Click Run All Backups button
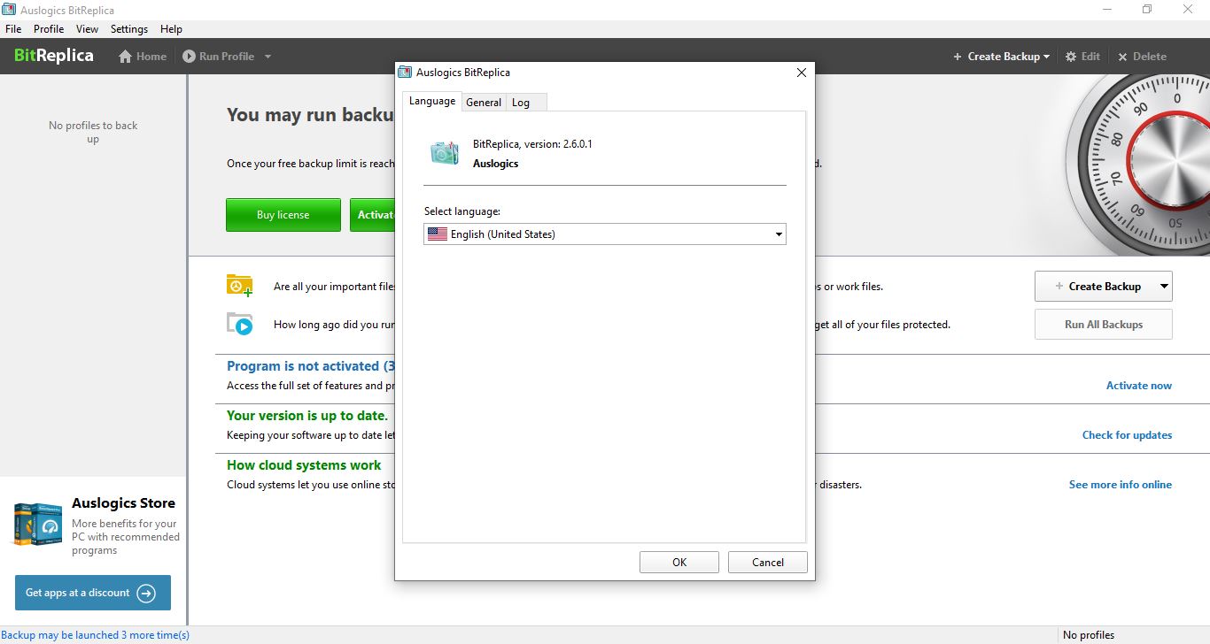Image resolution: width=1210 pixels, height=644 pixels. [1104, 325]
